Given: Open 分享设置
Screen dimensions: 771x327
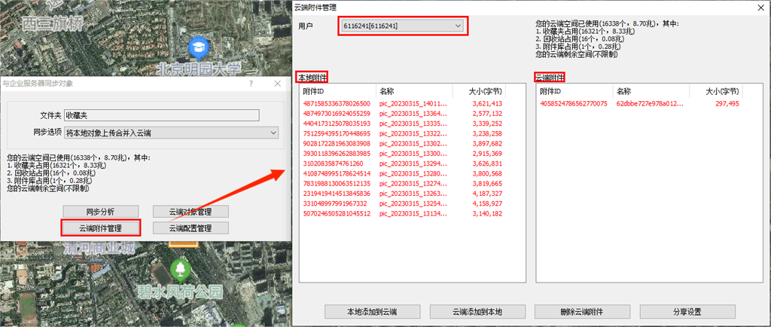Looking at the screenshot, I should coord(687,312).
